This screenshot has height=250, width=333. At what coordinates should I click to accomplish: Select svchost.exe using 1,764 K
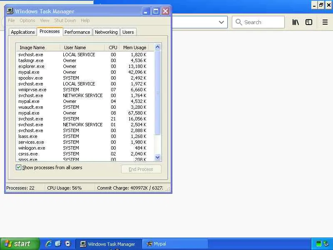coord(85,96)
